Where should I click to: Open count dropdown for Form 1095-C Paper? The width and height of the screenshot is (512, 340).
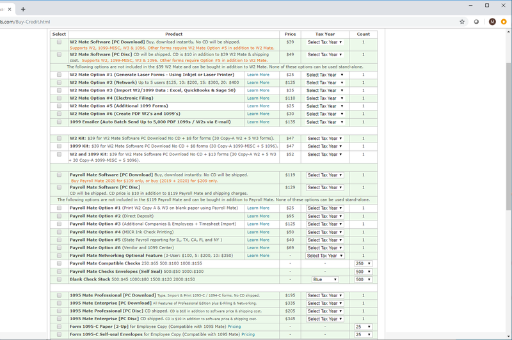[x=364, y=327]
